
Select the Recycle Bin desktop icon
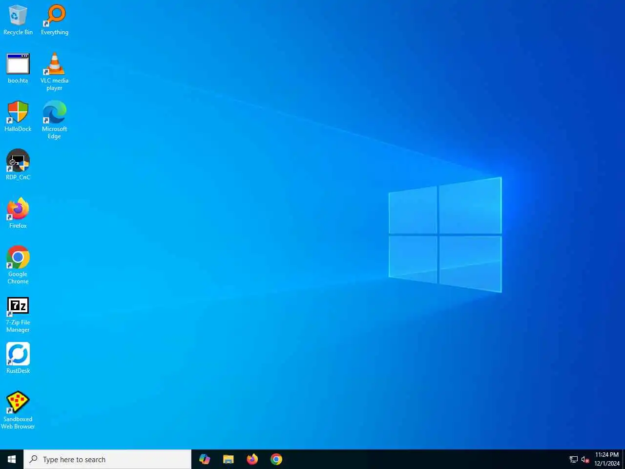click(x=18, y=20)
